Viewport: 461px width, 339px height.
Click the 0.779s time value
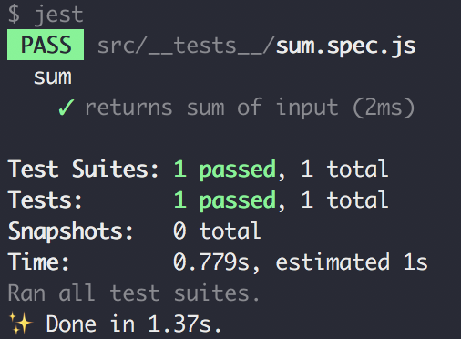(x=211, y=262)
